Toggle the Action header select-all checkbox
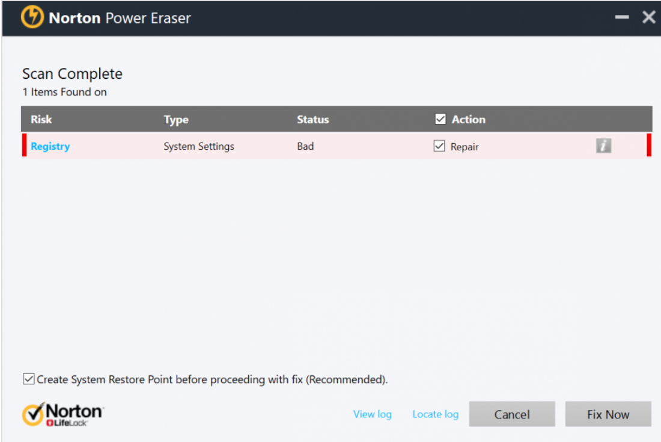661x442 pixels. [440, 119]
